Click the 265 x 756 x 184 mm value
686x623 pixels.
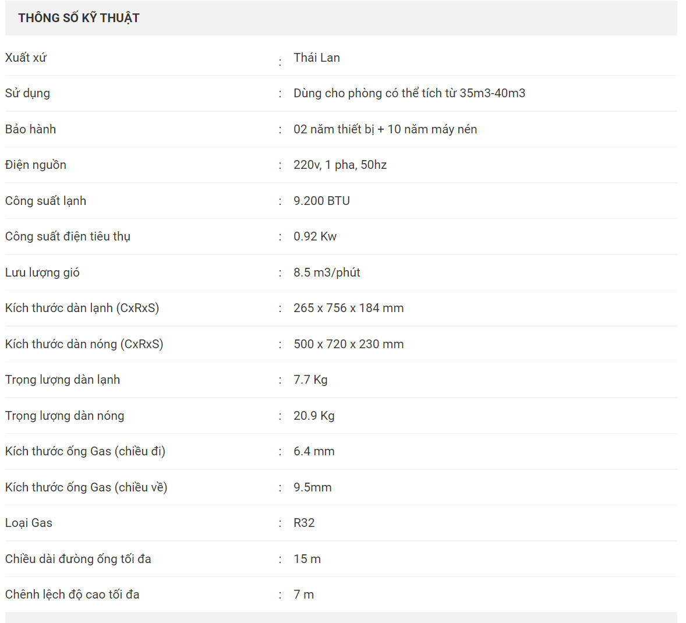click(x=348, y=308)
